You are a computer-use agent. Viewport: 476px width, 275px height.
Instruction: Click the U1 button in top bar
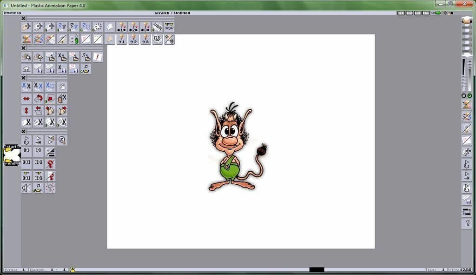401,13
